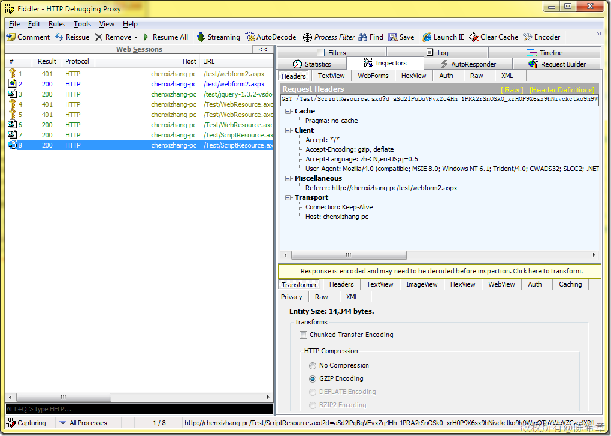The height and width of the screenshot is (436, 611).
Task: Open the response Privacy tab
Action: [x=292, y=297]
